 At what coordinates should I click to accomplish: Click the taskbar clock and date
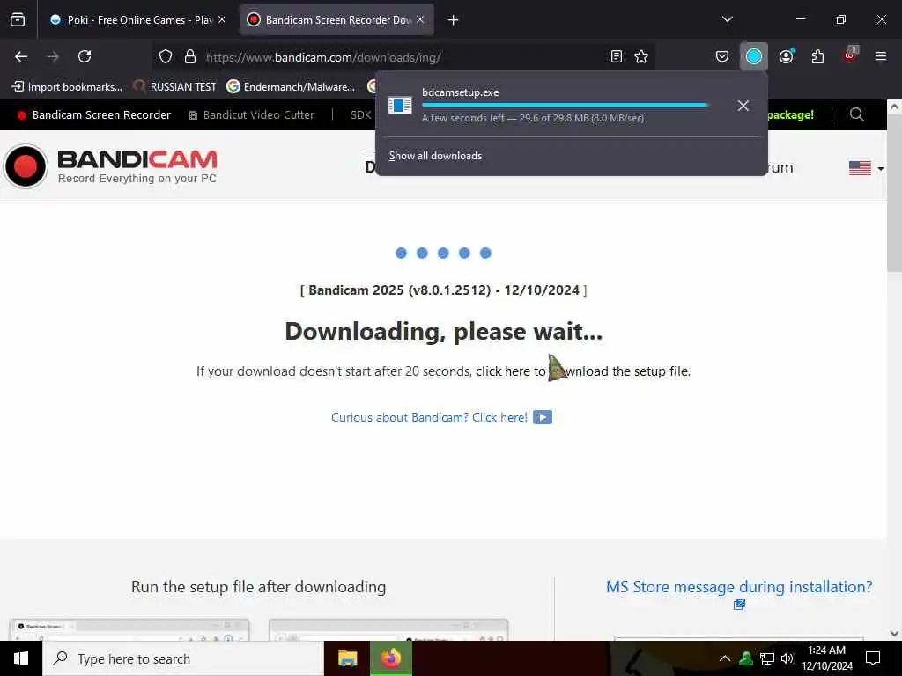[826, 658]
